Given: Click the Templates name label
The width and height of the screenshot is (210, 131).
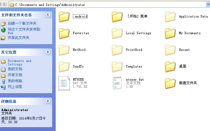Looking at the screenshot, I should tap(134, 66).
